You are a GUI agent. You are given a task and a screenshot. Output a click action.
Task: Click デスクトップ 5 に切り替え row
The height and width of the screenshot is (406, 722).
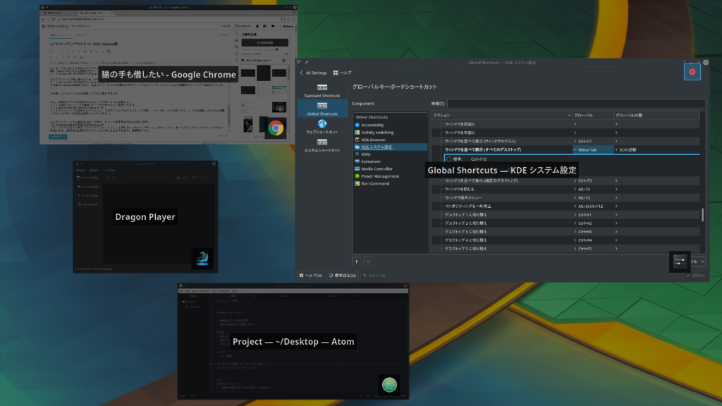pos(566,249)
